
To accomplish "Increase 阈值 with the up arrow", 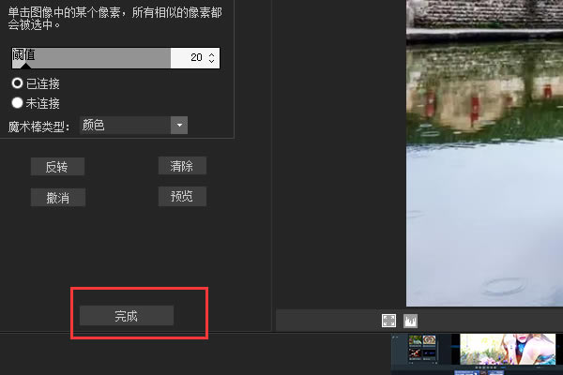I will (211, 54).
